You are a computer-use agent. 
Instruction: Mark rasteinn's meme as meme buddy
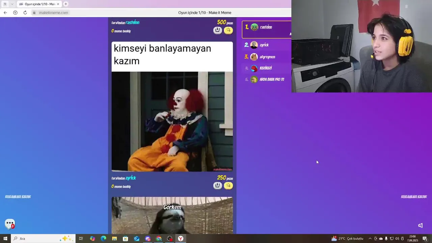pyautogui.click(x=228, y=30)
